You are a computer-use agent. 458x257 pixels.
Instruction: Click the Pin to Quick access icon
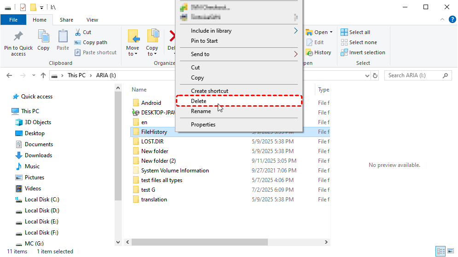pos(18,37)
